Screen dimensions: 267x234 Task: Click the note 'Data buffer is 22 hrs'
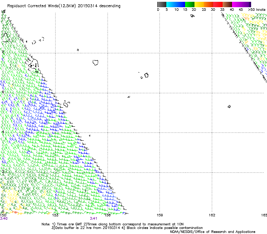click(73, 228)
